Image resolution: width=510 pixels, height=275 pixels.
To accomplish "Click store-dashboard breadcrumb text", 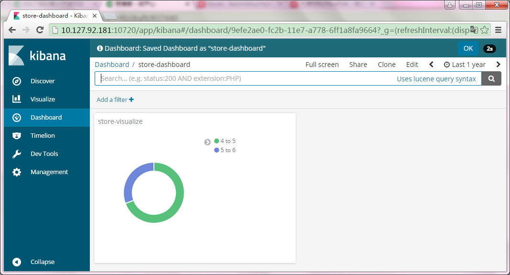I will click(164, 65).
